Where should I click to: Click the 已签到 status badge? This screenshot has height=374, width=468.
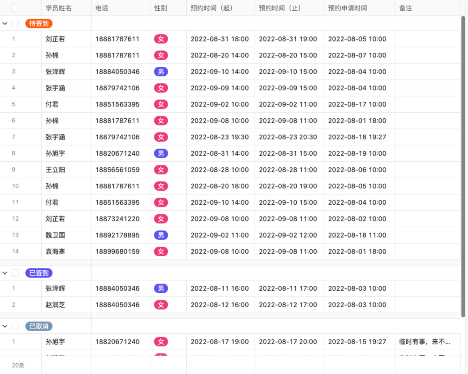pos(38,272)
